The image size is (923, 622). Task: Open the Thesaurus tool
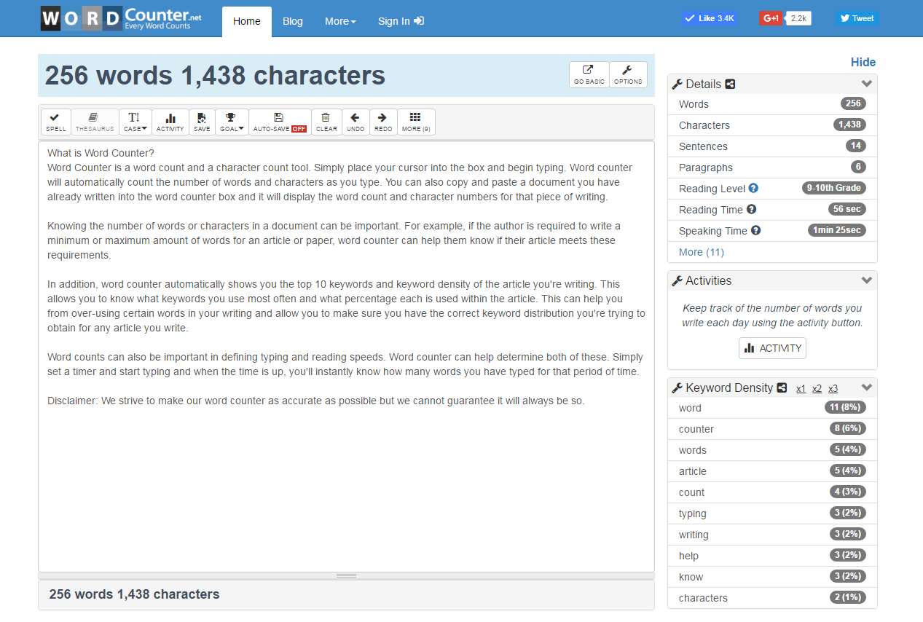click(95, 122)
